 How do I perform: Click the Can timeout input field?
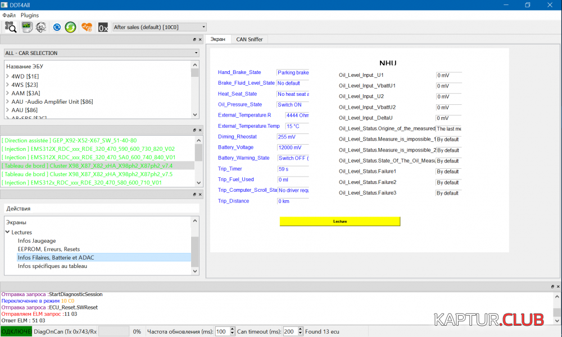[x=291, y=331]
